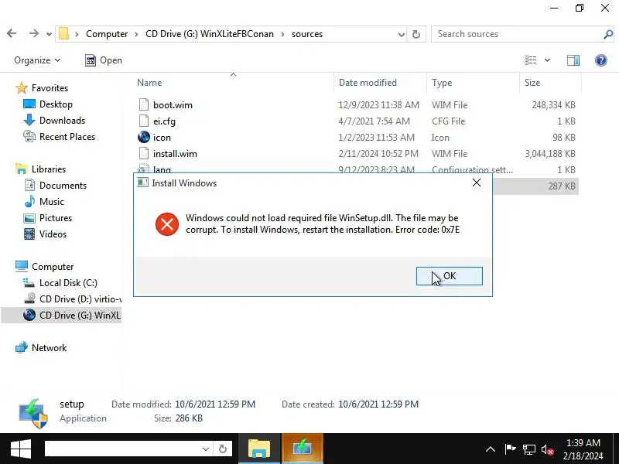Minimize the Explorer window
Image resolution: width=619 pixels, height=464 pixels.
pos(554,8)
